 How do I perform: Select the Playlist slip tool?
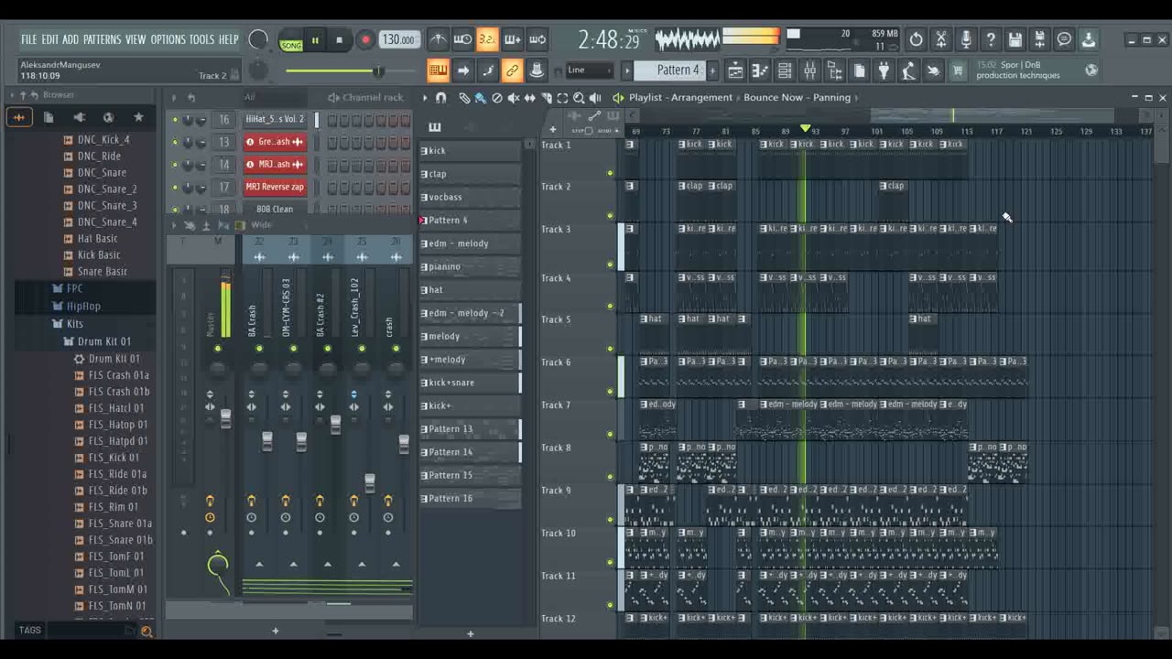pyautogui.click(x=529, y=97)
